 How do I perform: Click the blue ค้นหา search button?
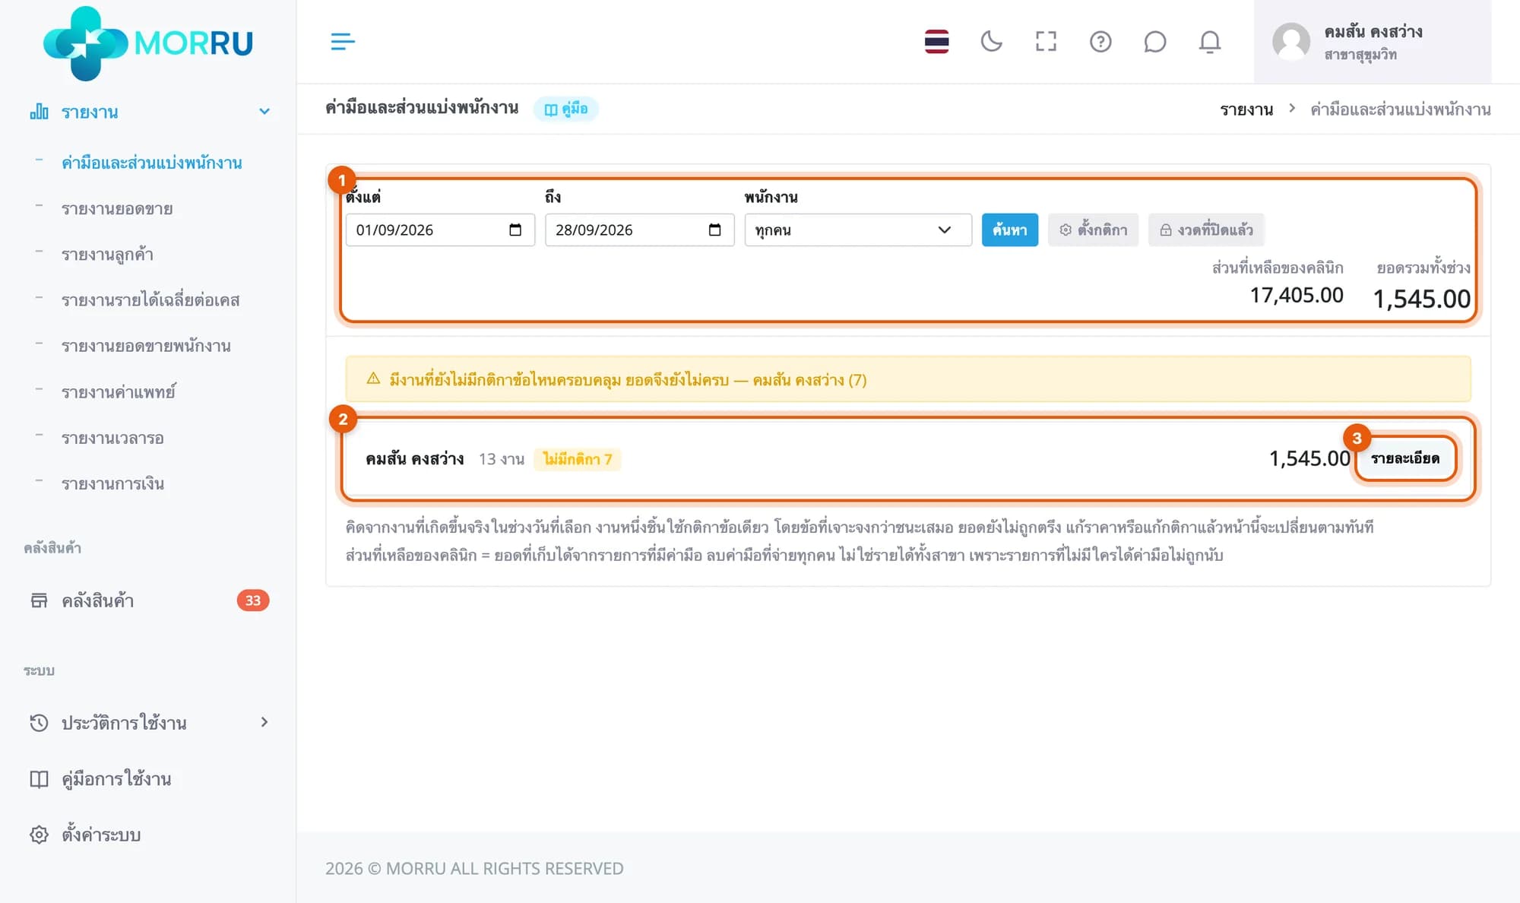[1009, 230]
